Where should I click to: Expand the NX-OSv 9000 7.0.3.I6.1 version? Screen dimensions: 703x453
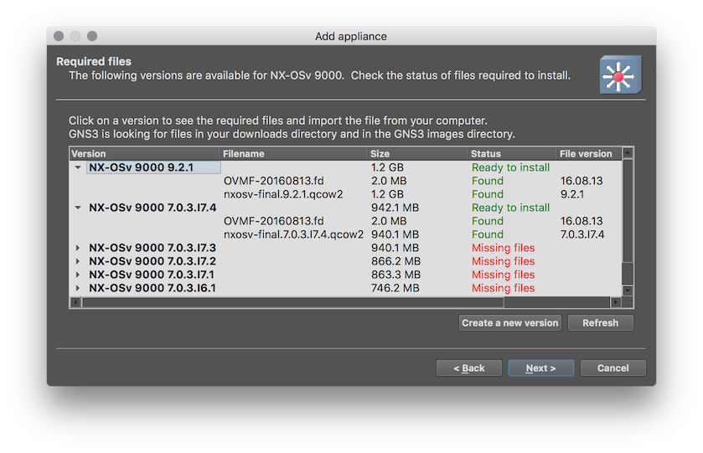tap(78, 288)
